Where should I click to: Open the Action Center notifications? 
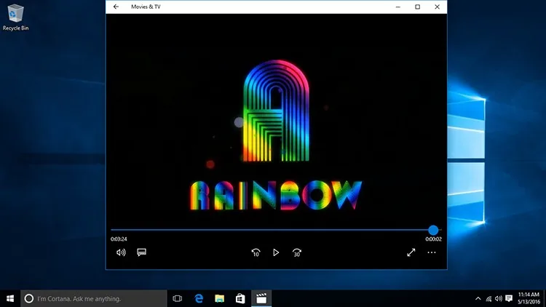pos(509,298)
